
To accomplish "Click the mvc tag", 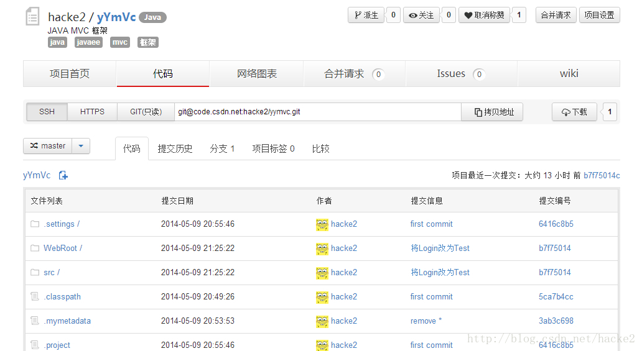I will click(120, 42).
